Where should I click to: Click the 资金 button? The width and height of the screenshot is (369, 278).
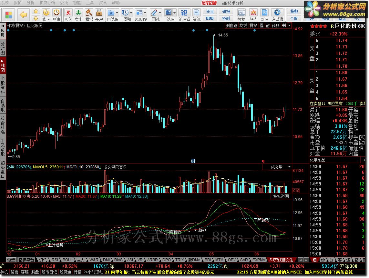pyautogui.click(x=210, y=11)
